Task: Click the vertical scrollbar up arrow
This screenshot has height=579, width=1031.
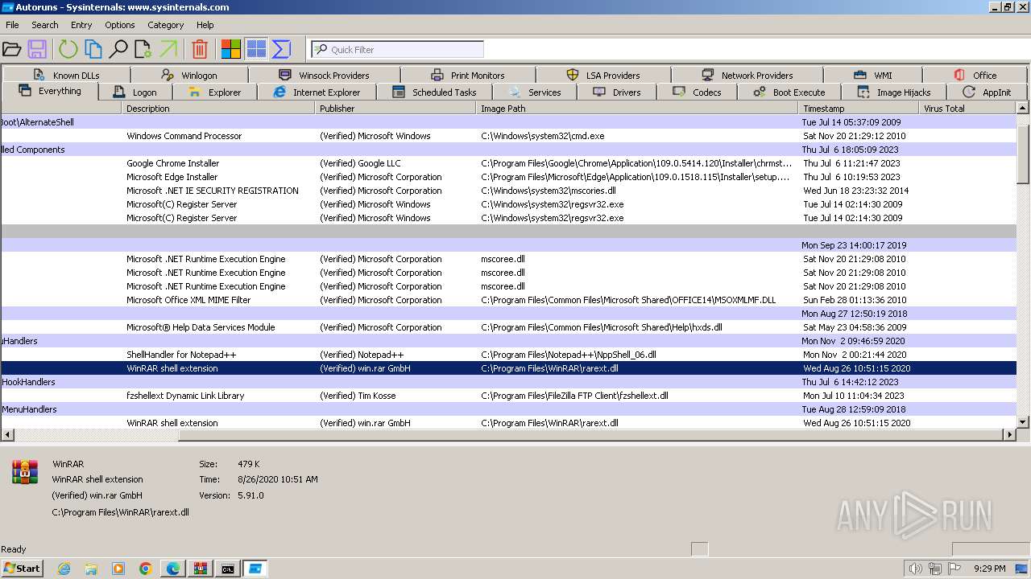Action: (x=1023, y=108)
